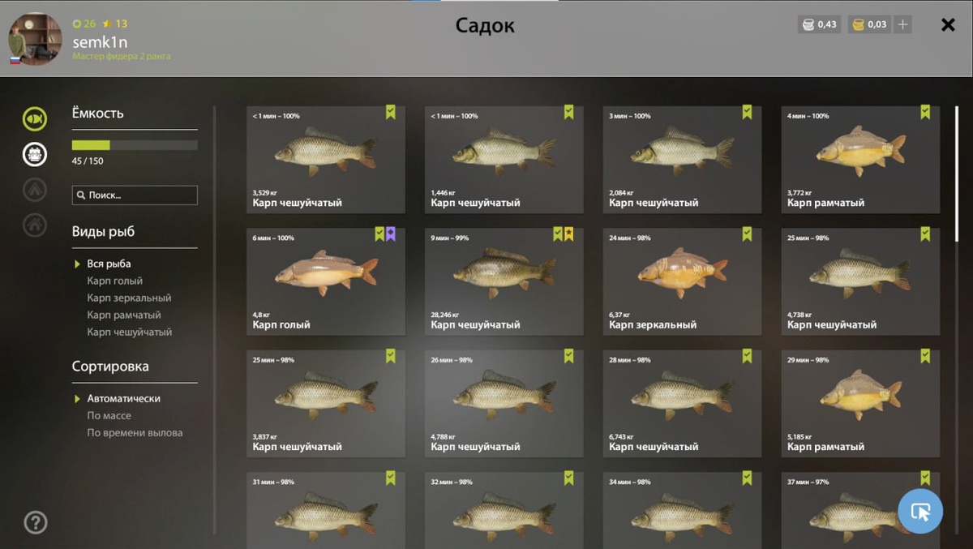Open the fish keepnet sidebar icon
Screen dimensions: 973x549
pos(35,119)
